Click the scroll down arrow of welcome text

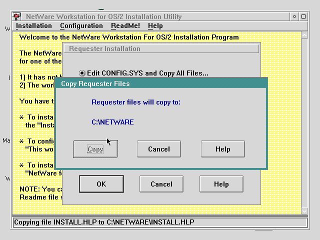click(x=304, y=211)
